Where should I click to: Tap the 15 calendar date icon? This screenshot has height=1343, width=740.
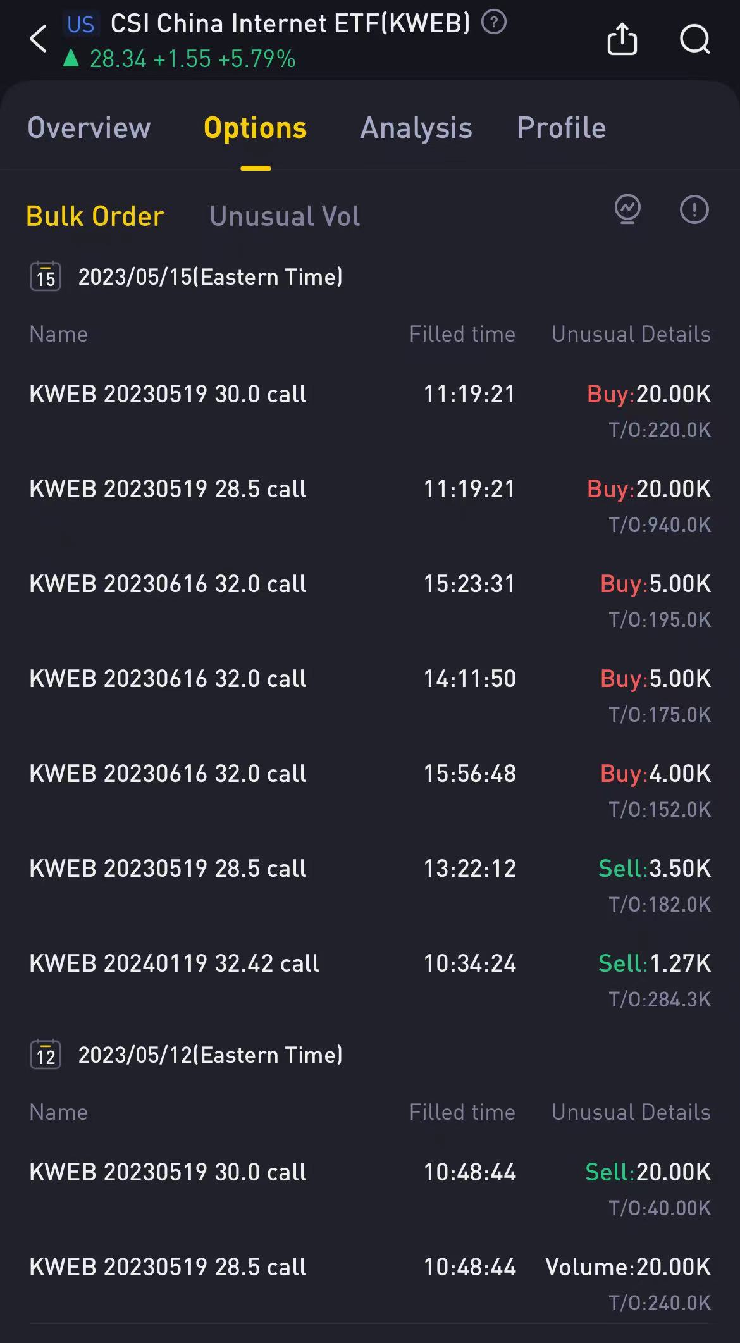pyautogui.click(x=46, y=277)
